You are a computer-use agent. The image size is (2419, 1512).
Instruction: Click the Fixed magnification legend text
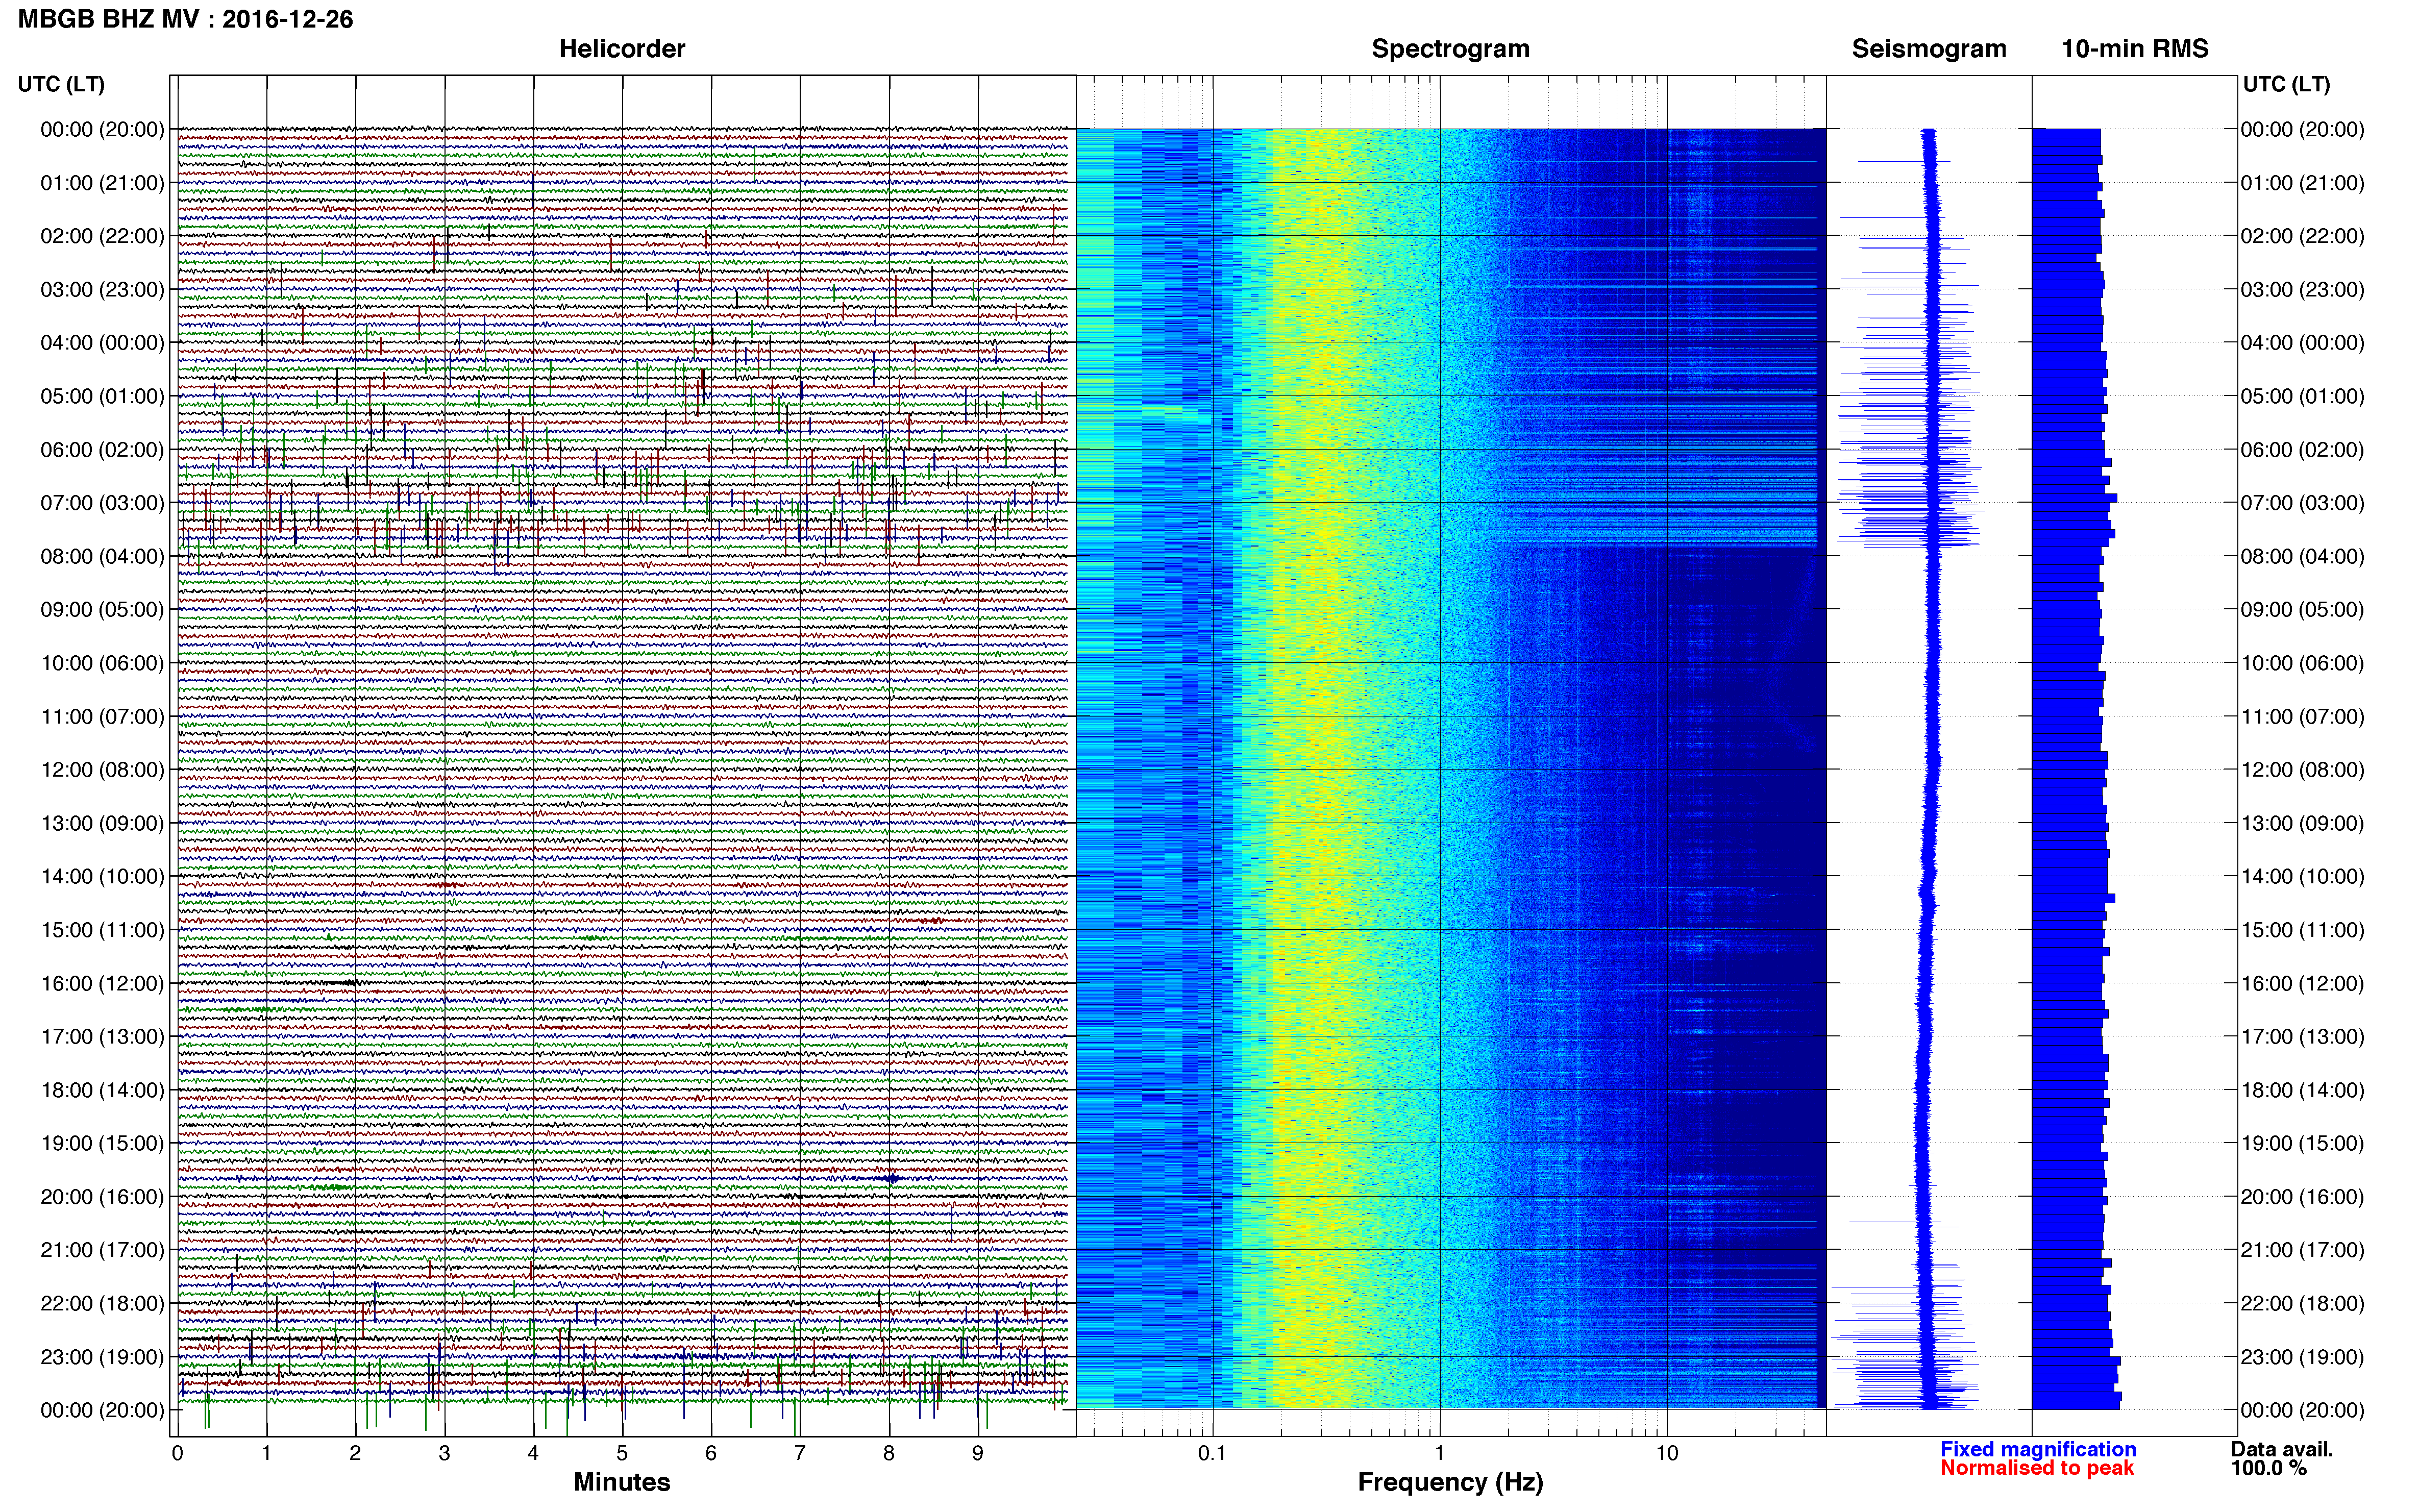[2038, 1449]
